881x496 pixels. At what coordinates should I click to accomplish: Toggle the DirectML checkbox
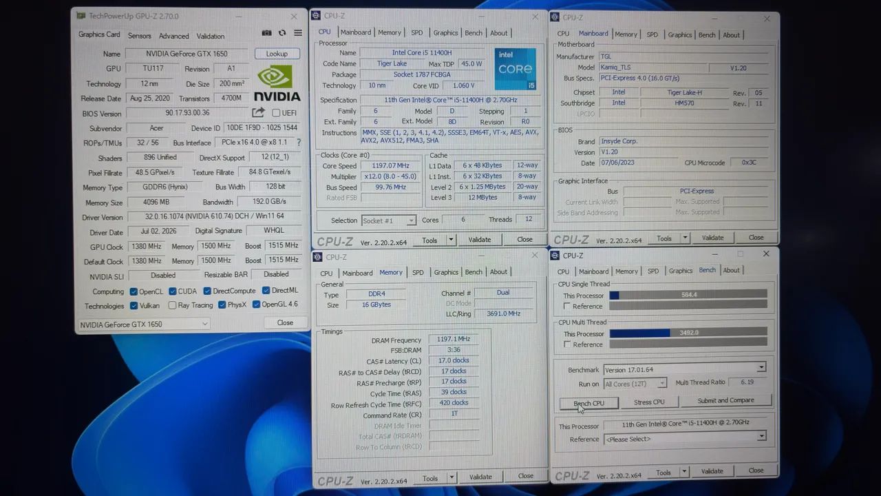point(266,291)
